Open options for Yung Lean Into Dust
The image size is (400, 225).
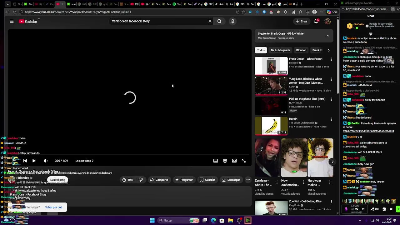332,79
